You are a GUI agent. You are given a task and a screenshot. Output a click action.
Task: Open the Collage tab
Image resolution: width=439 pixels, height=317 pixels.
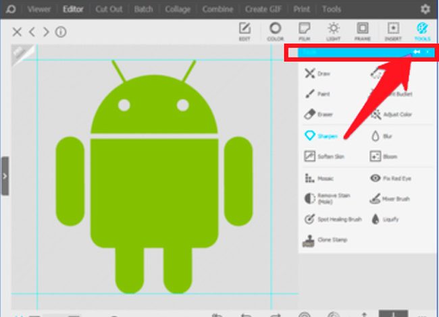178,9
